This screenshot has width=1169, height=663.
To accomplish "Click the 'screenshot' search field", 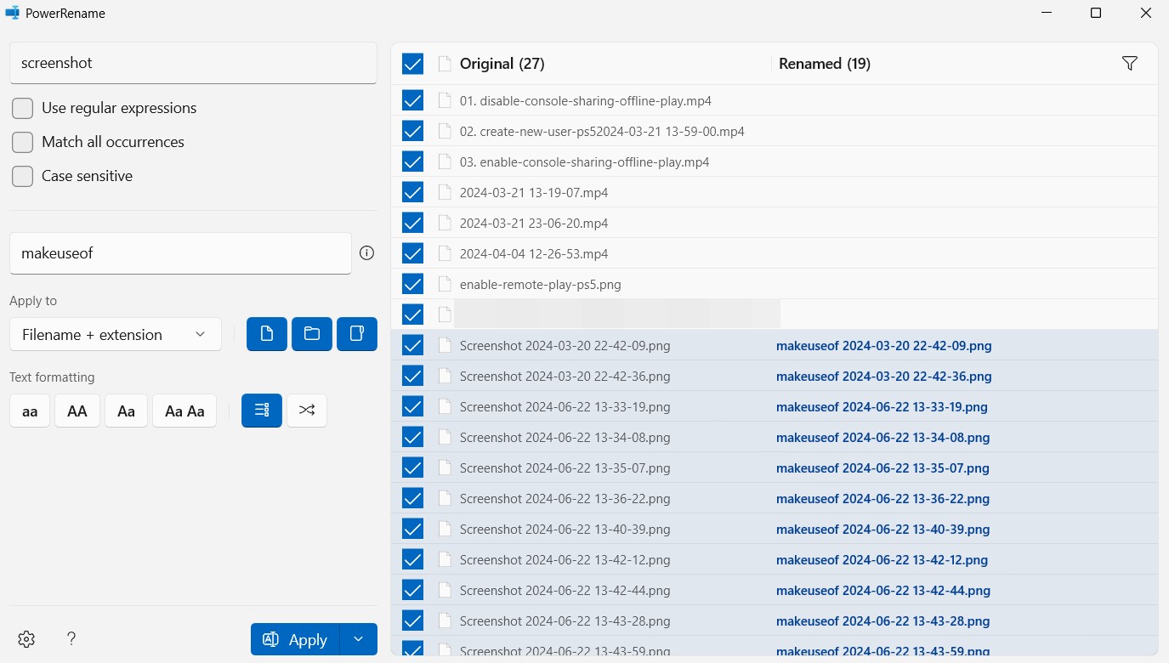I will (x=193, y=63).
